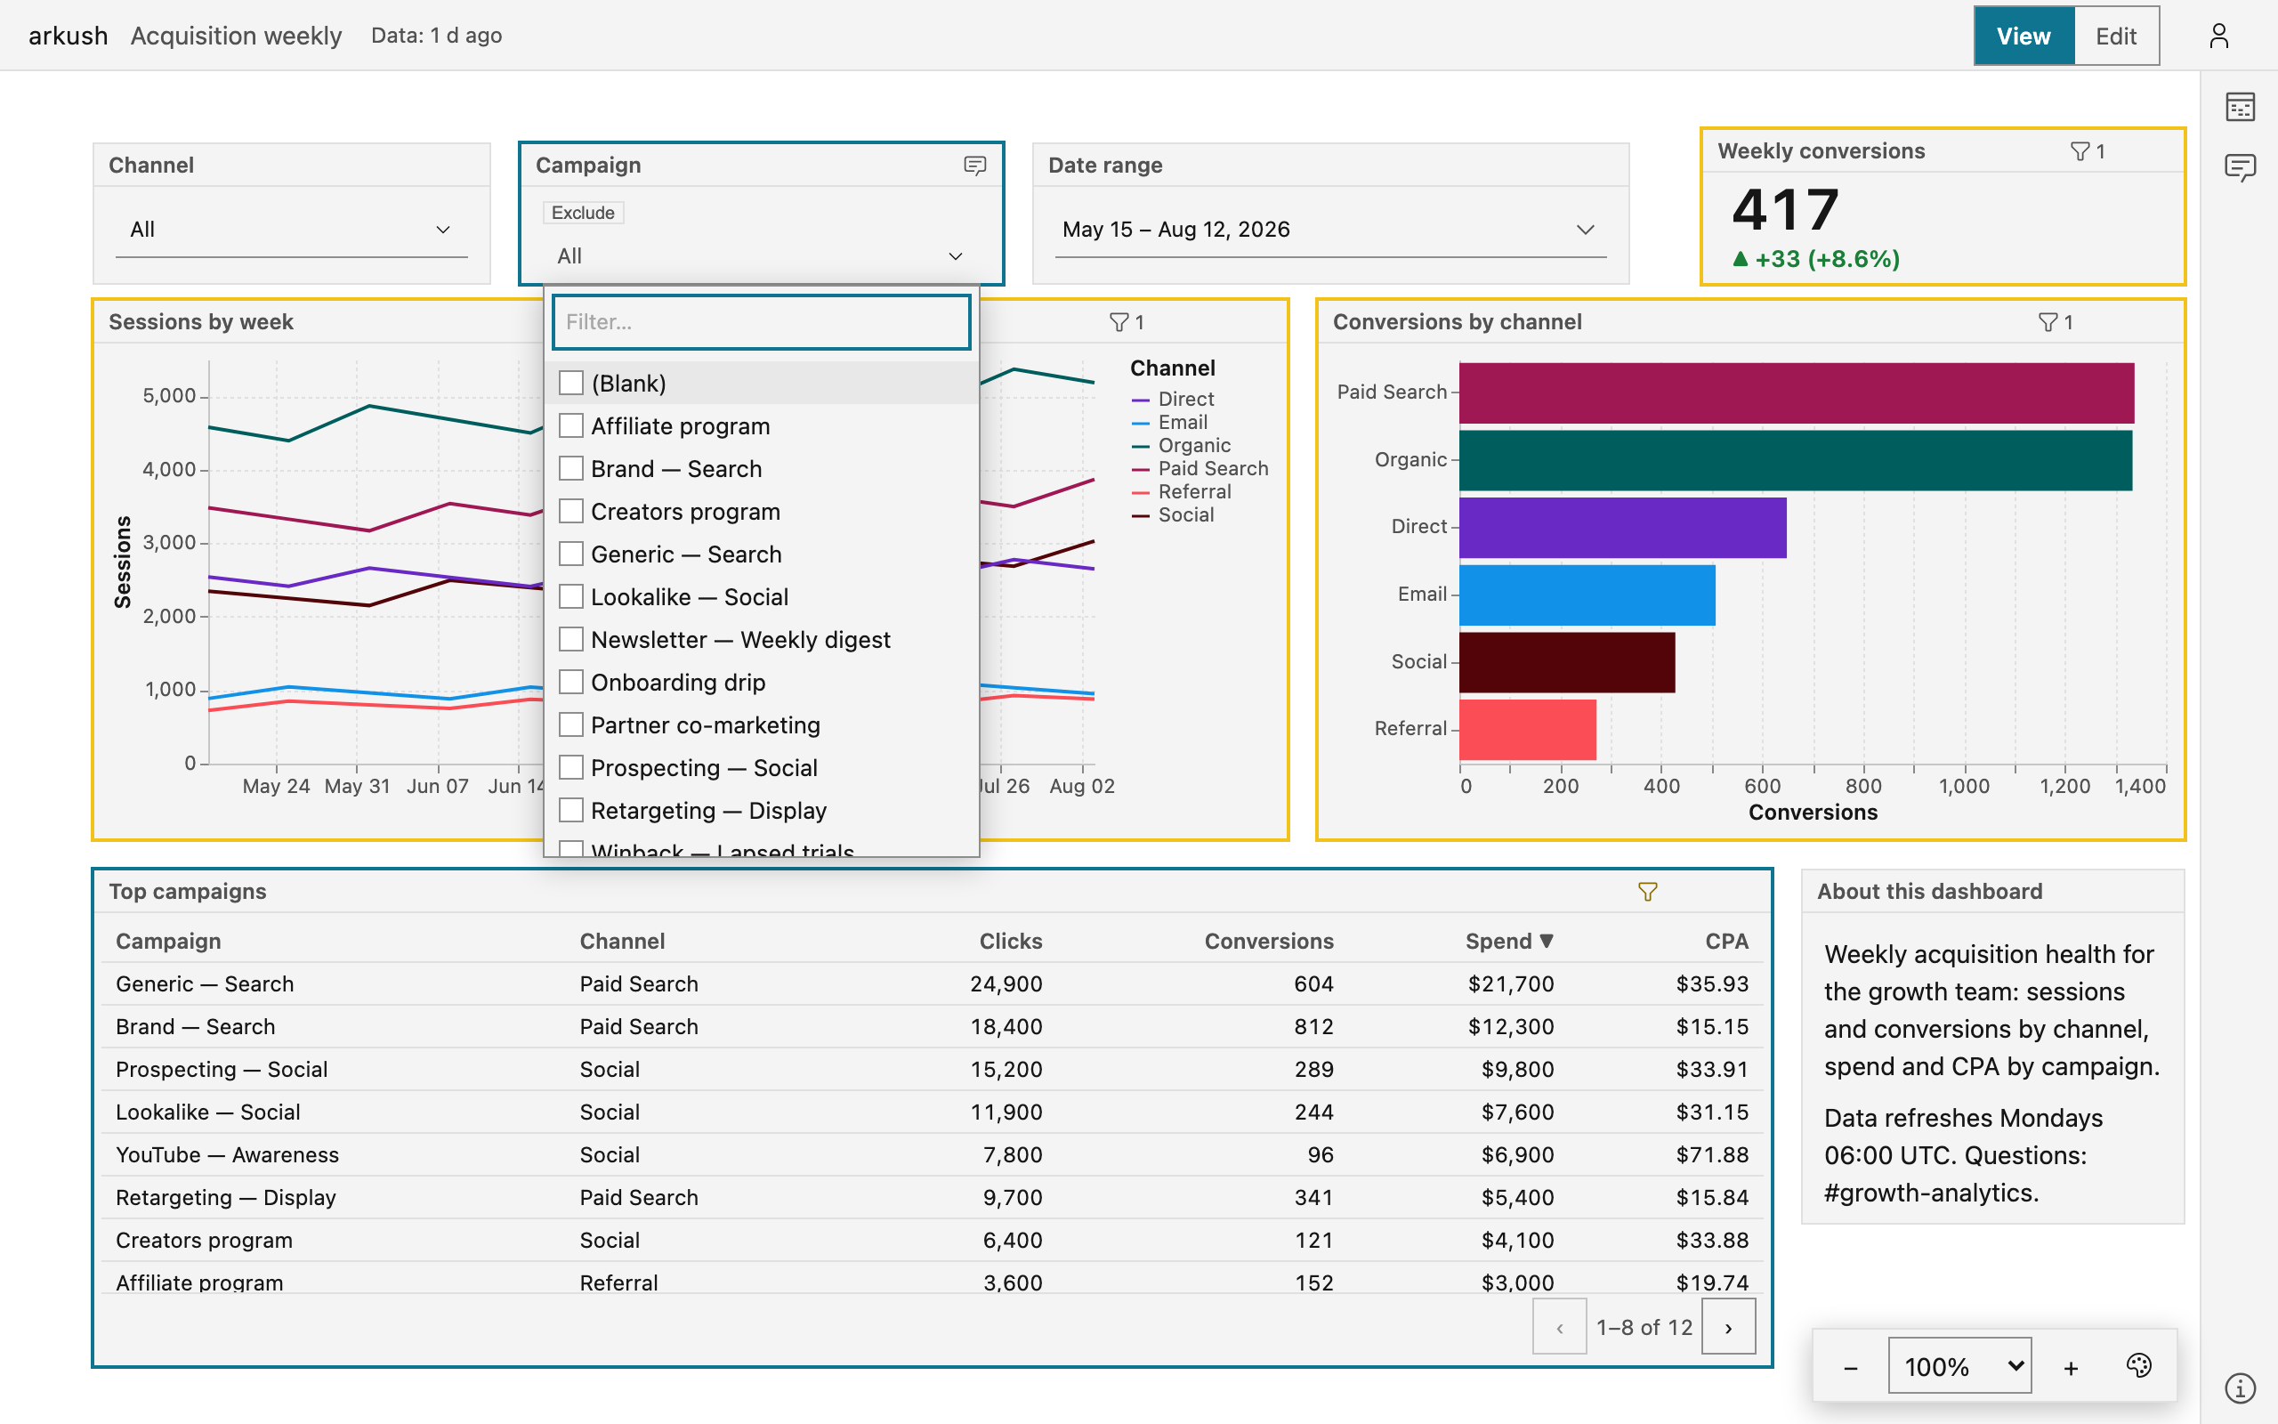Click the Email bar in chart
The height and width of the screenshot is (1424, 2278).
pyautogui.click(x=1587, y=595)
